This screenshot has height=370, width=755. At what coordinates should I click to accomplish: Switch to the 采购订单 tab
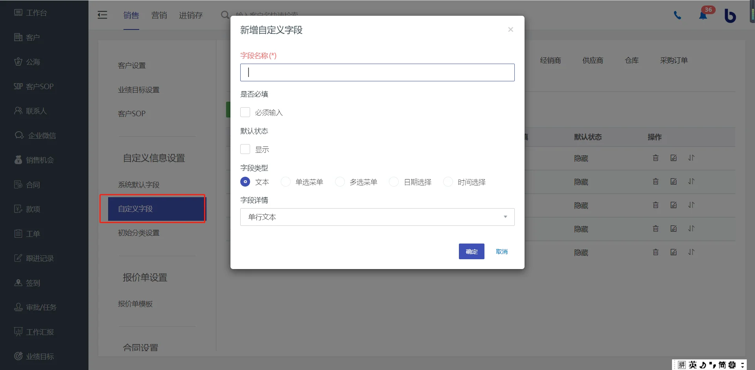click(674, 60)
